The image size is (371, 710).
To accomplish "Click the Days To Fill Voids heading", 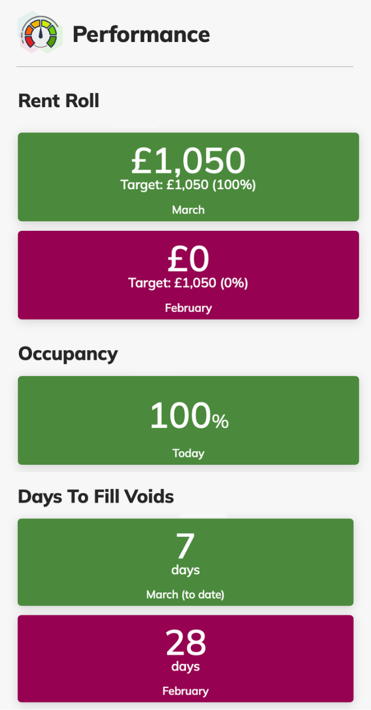I will point(96,496).
